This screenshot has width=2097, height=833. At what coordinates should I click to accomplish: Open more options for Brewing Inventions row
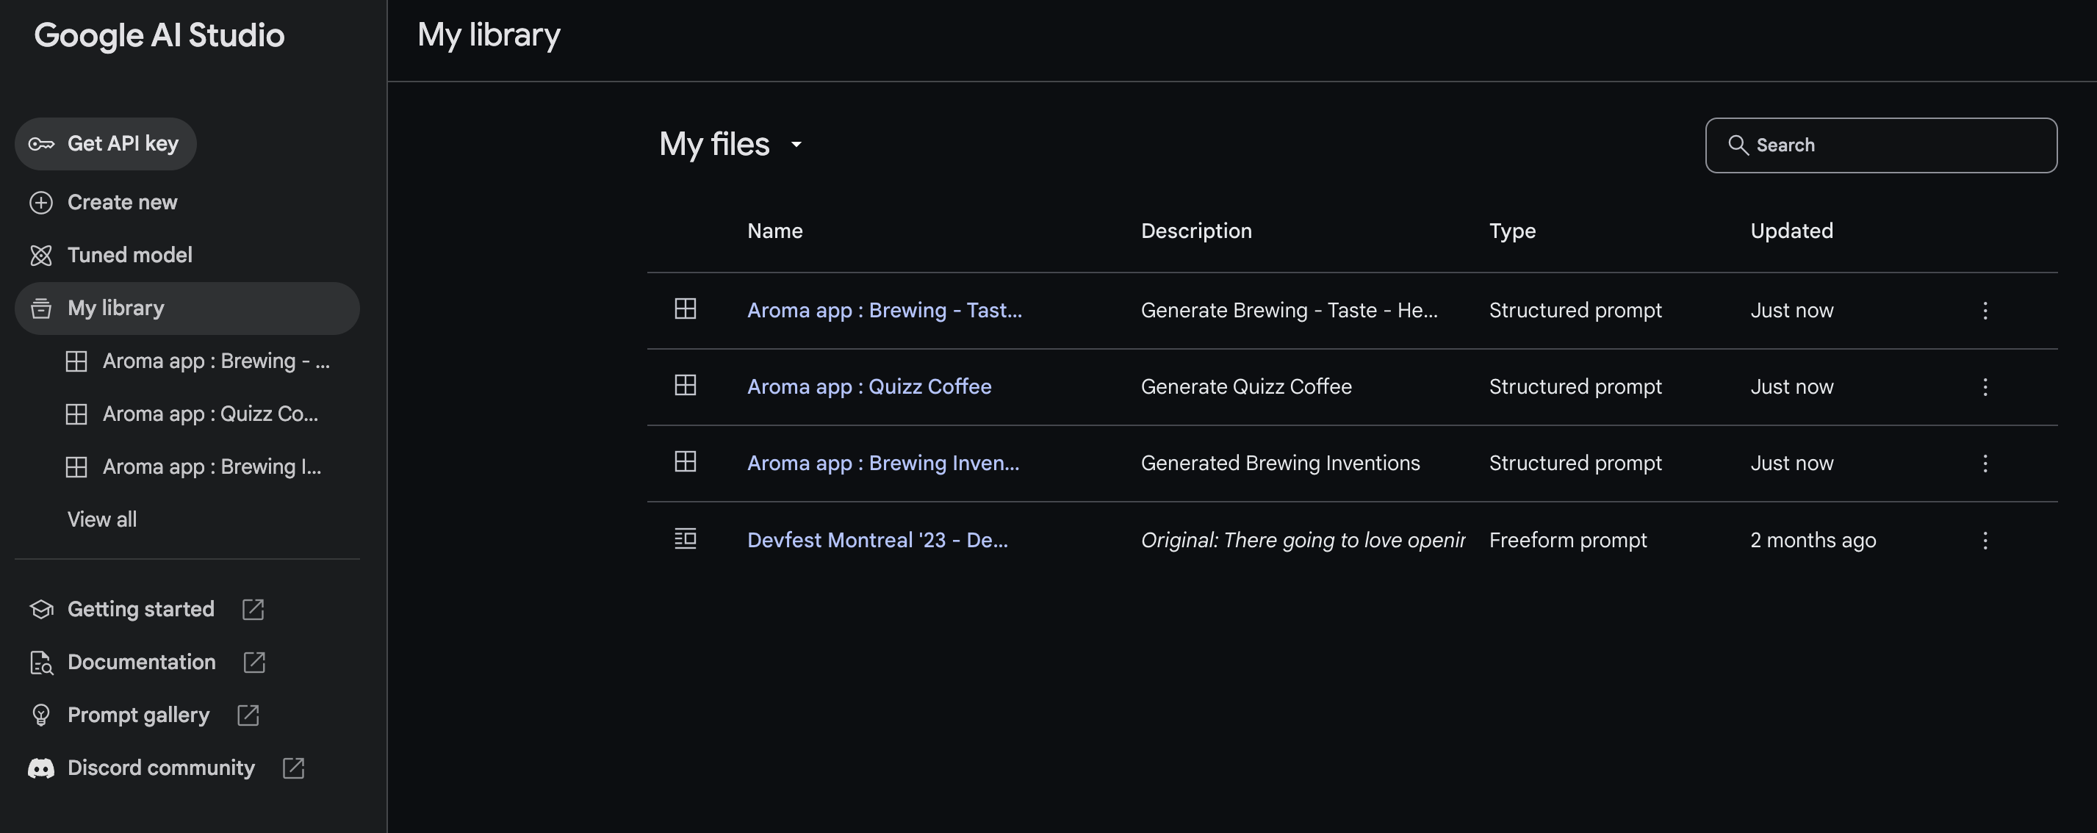tap(1985, 464)
